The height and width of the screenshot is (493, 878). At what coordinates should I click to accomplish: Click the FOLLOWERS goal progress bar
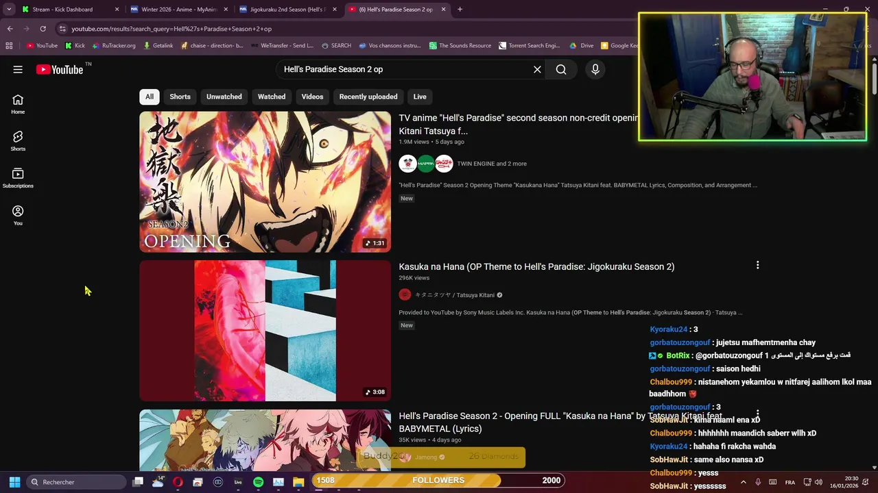tap(438, 481)
